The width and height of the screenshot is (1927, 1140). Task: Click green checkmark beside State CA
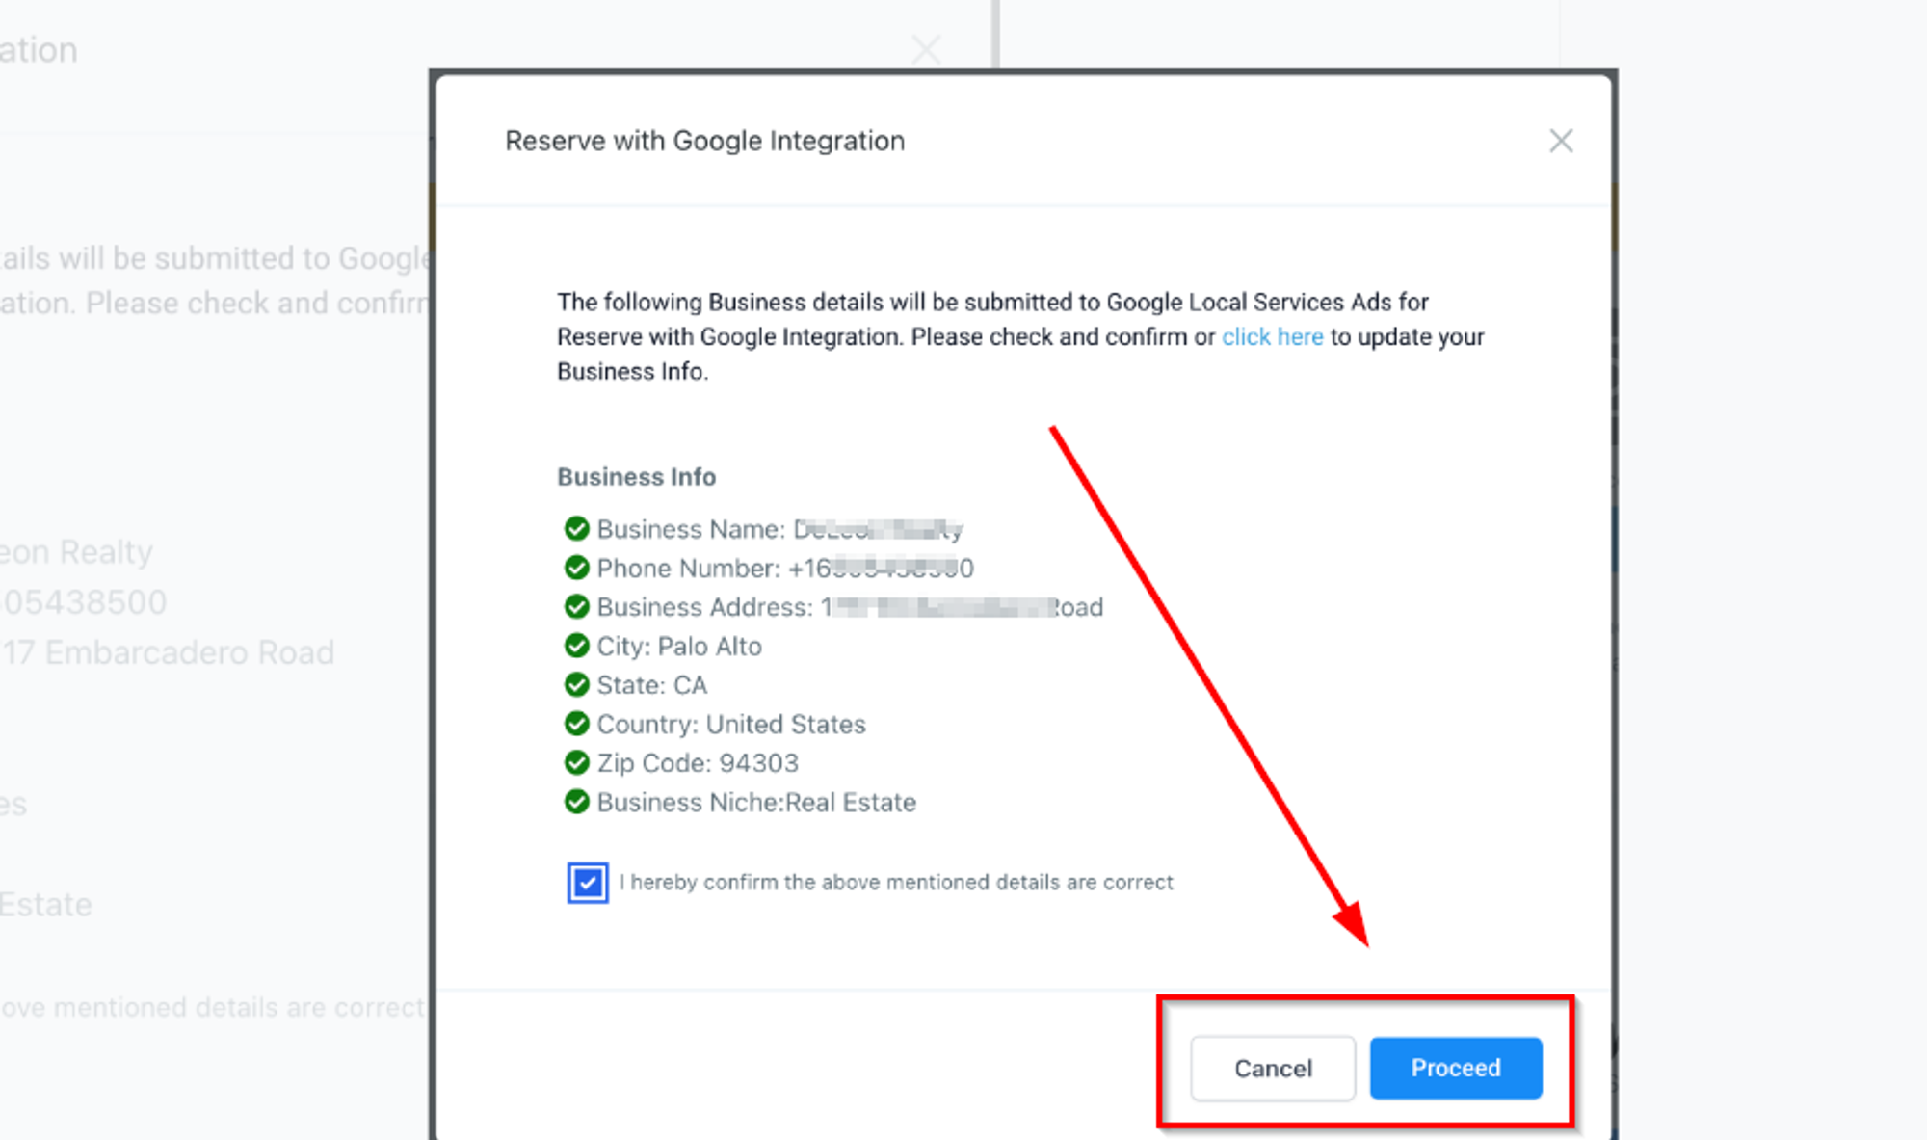click(576, 685)
